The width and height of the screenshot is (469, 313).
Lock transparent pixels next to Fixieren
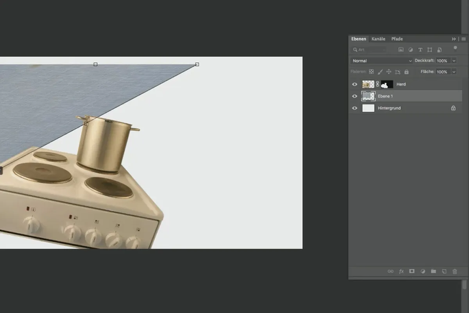[x=371, y=72]
